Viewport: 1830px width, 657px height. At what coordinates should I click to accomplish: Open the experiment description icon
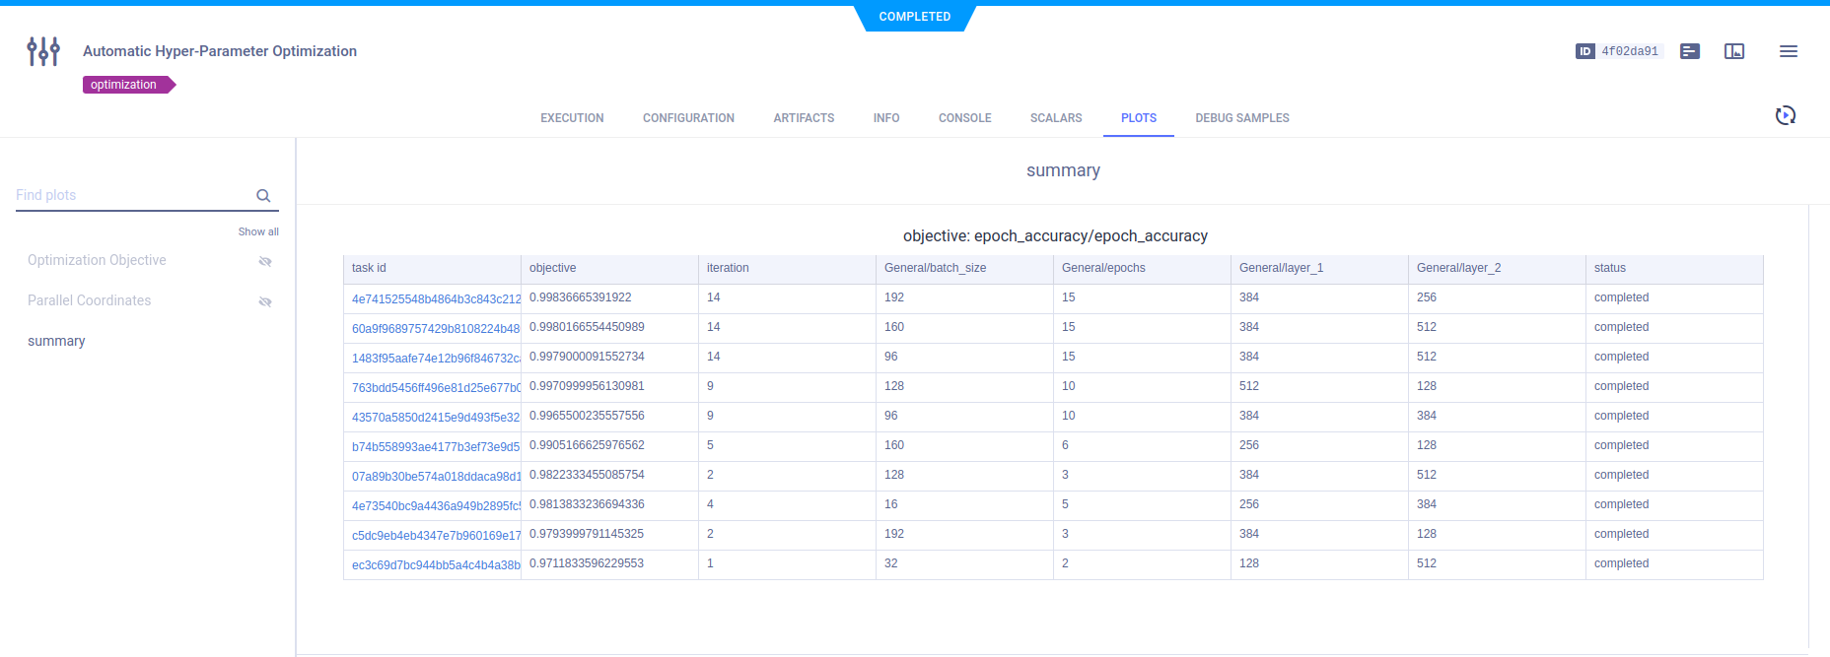pyautogui.click(x=1690, y=51)
